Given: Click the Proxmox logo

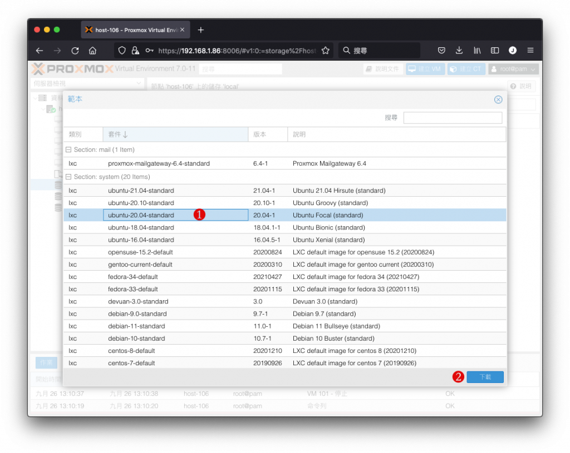Looking at the screenshot, I should (x=72, y=68).
